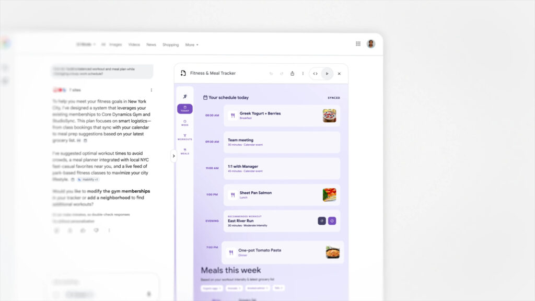Image resolution: width=535 pixels, height=301 pixels.
Task: Click the fork icon on Greek Yogurt card
Action: 232,115
